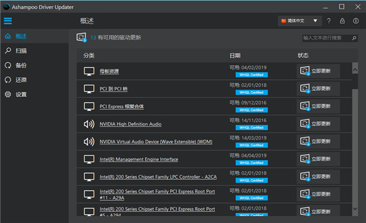Click the search magnifier icon

point(354,38)
